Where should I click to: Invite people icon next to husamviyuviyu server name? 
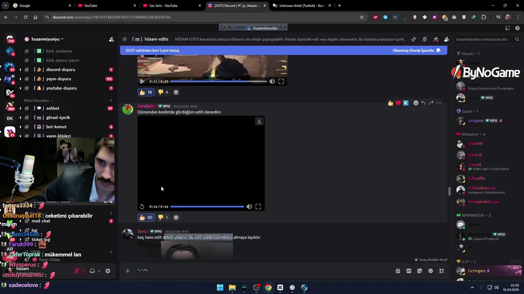[x=111, y=39]
